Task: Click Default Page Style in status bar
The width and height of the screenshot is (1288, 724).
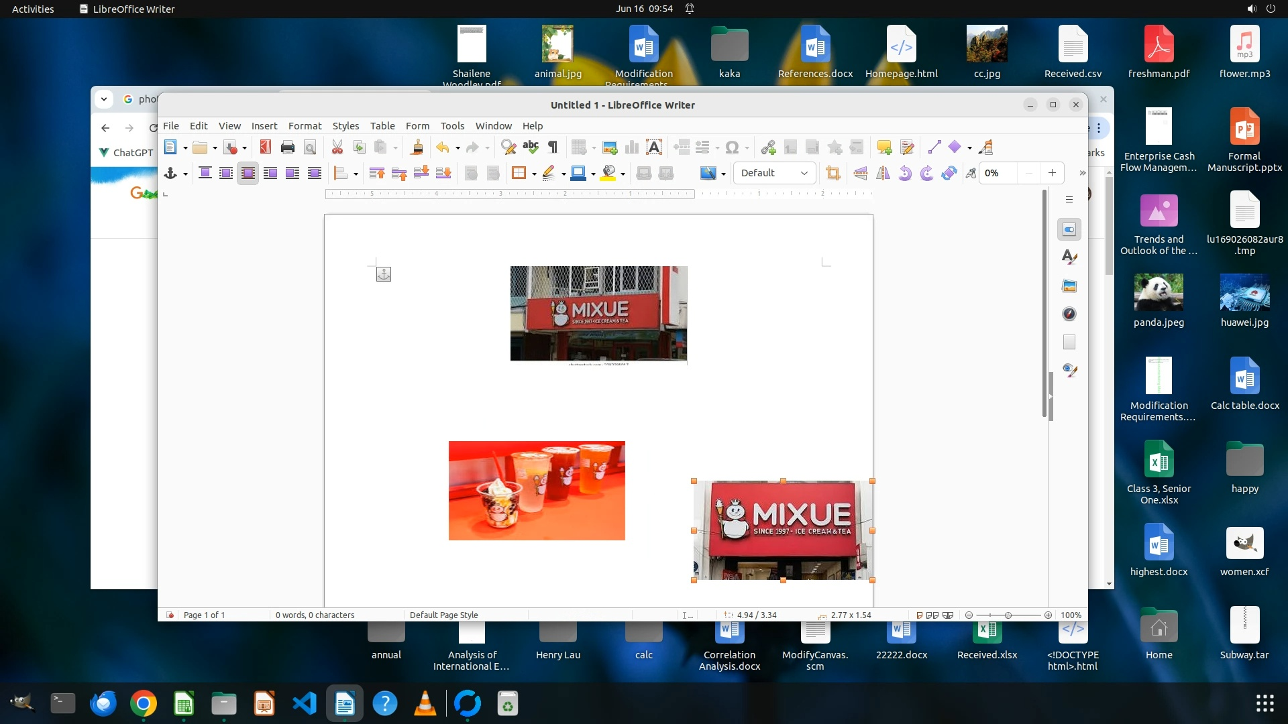Action: (x=443, y=615)
